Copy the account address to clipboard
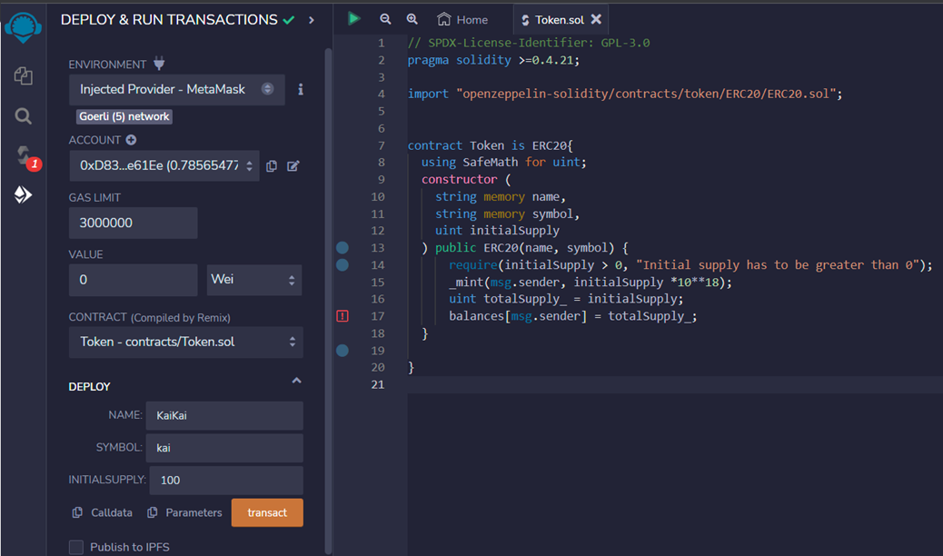Image resolution: width=943 pixels, height=556 pixels. pyautogui.click(x=272, y=166)
